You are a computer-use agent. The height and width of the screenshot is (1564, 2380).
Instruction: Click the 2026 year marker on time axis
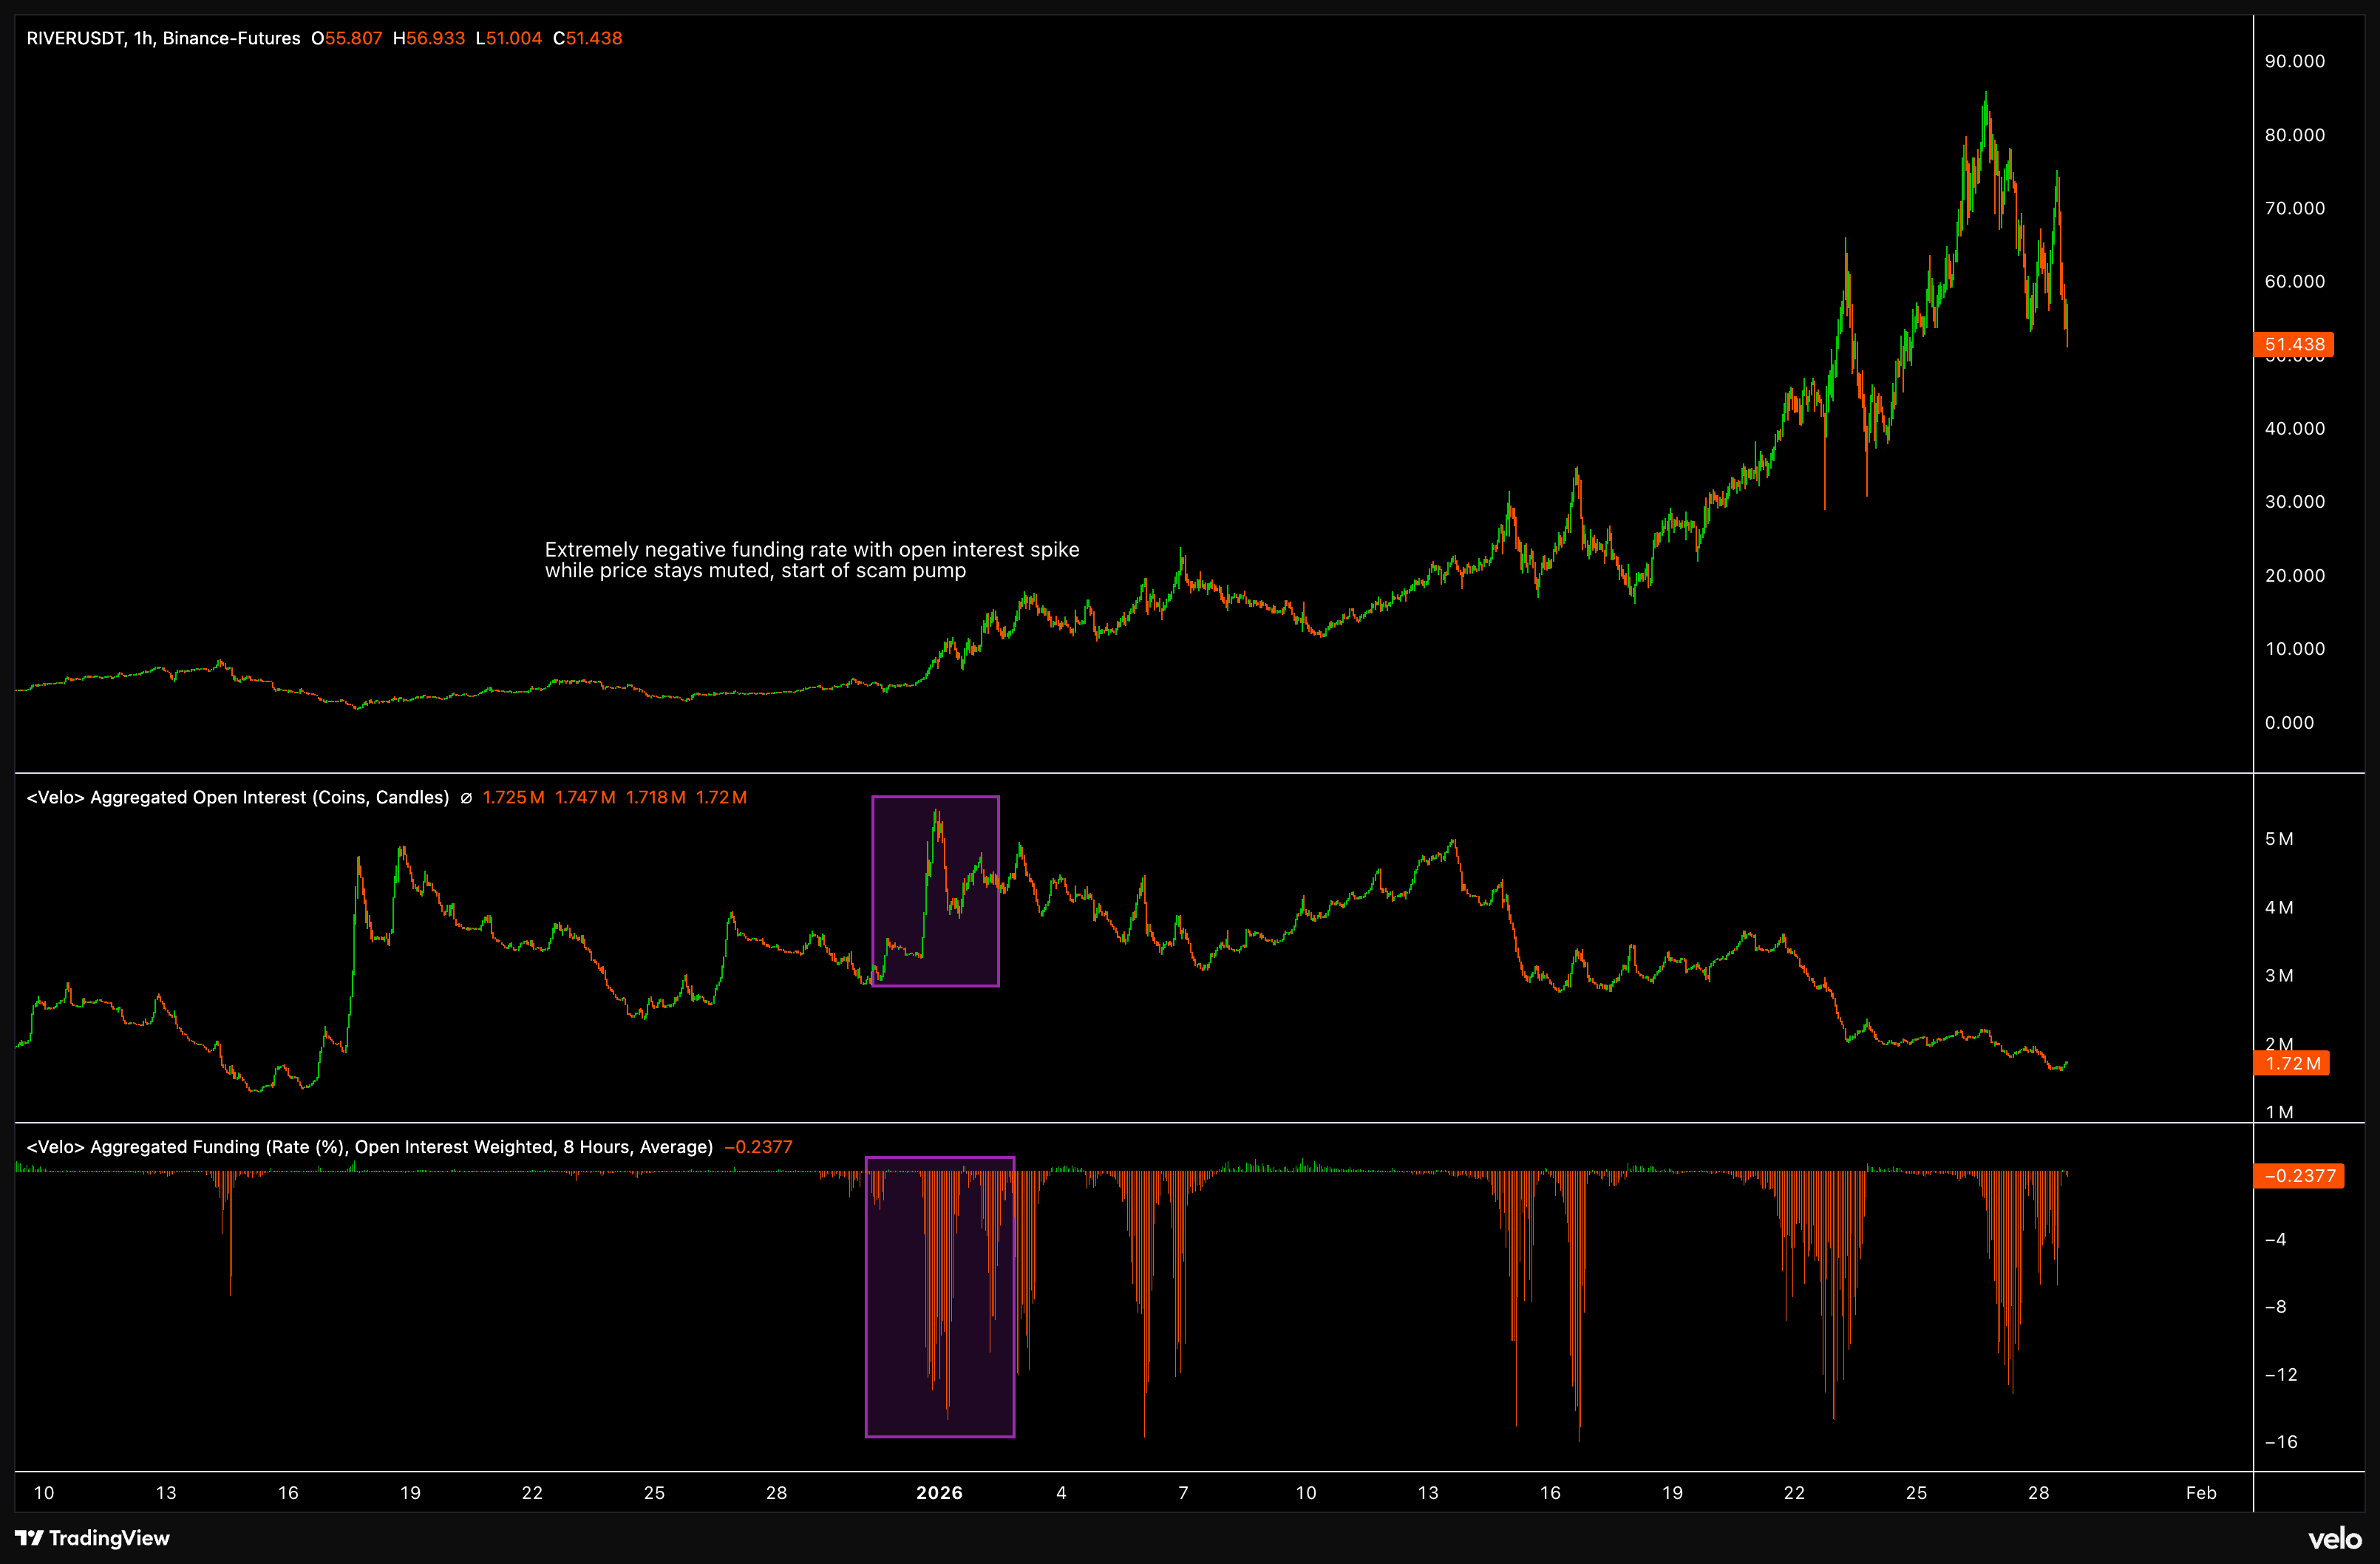coord(939,1493)
